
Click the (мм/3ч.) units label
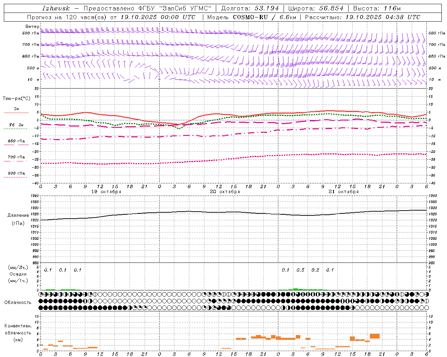pos(18,267)
